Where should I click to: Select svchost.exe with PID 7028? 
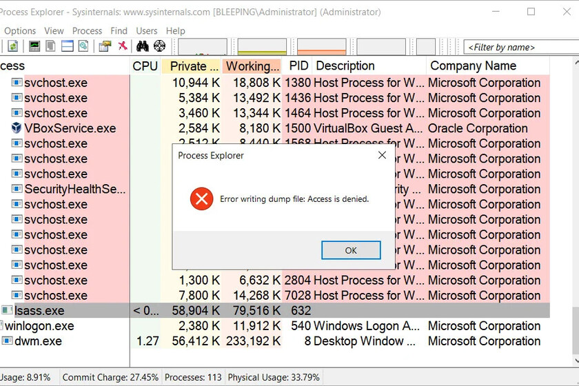click(275, 296)
